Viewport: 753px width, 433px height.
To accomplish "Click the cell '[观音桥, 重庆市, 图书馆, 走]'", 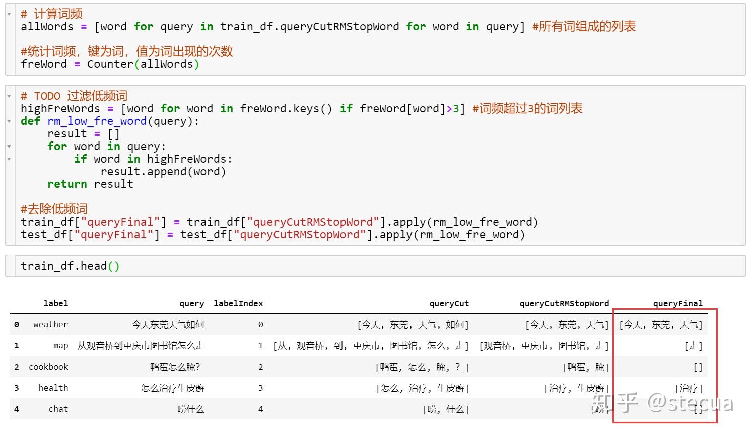I will pos(544,346).
